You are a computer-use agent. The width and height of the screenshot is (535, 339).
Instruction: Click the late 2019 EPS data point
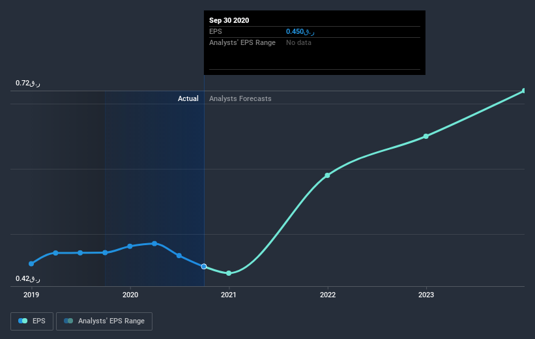click(105, 253)
